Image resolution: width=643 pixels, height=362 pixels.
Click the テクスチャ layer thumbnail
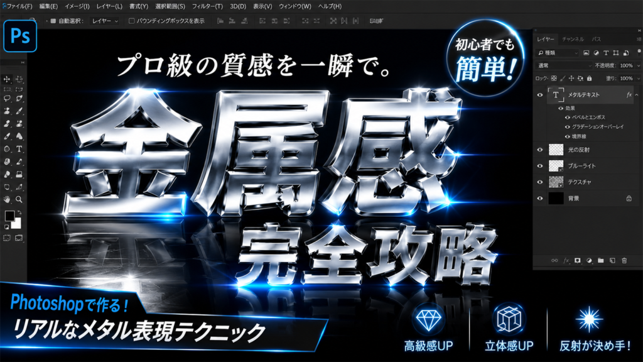tap(556, 182)
